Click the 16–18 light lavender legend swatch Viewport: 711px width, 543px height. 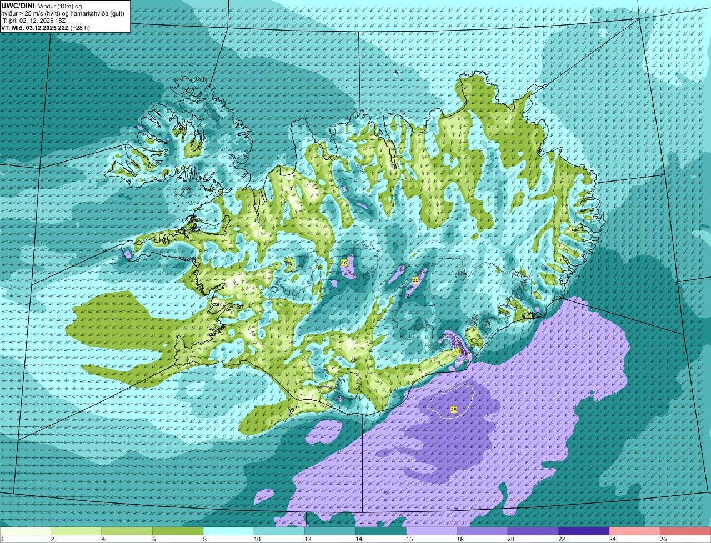pyautogui.click(x=432, y=531)
